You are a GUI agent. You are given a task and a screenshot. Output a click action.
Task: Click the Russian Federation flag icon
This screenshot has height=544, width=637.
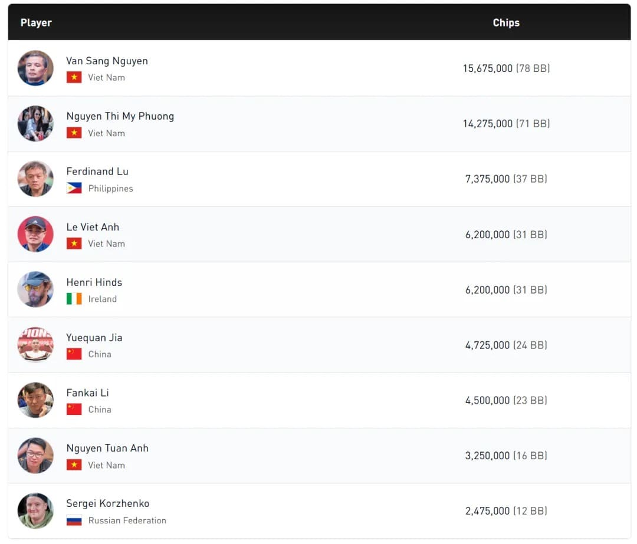(x=74, y=520)
